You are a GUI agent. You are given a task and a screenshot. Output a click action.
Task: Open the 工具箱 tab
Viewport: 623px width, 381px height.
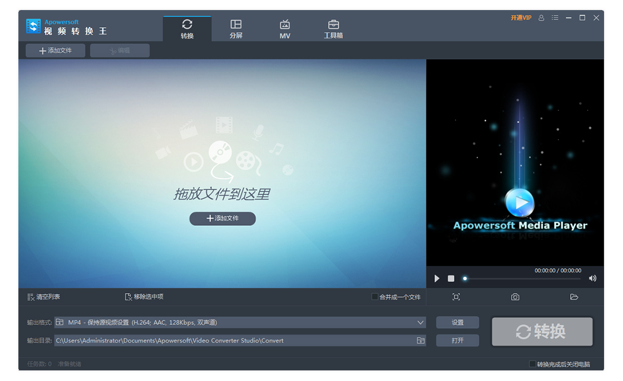[x=333, y=28]
